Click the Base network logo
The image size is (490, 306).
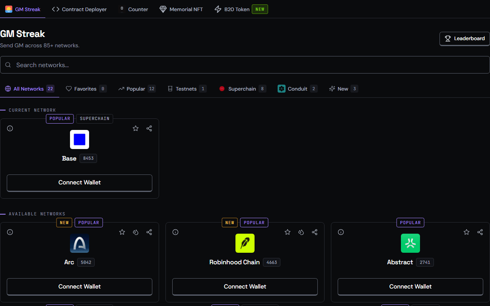coord(80,139)
